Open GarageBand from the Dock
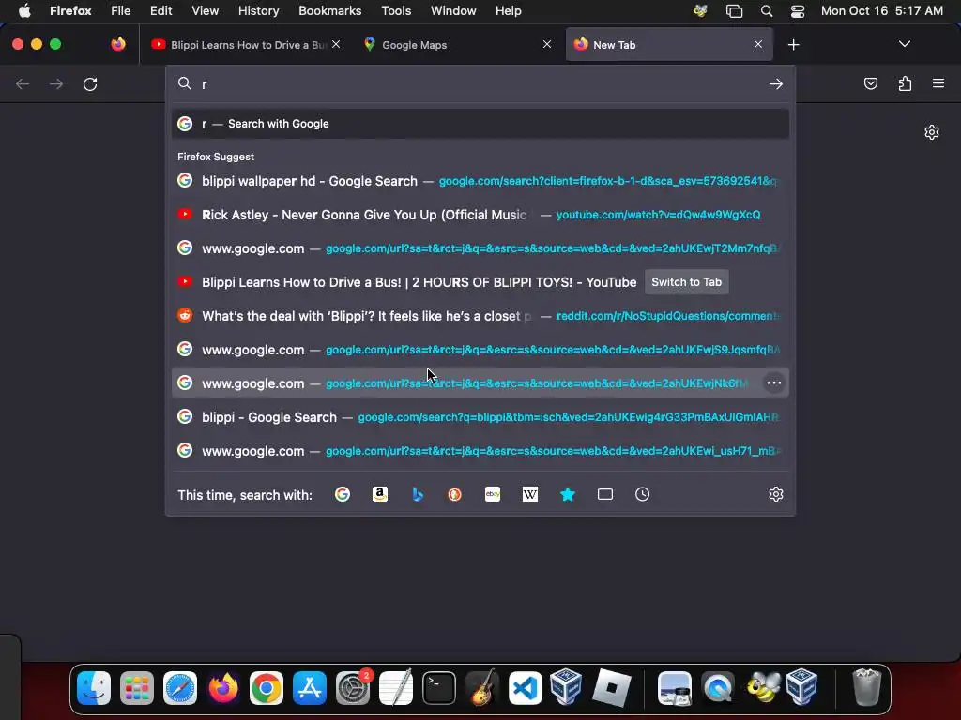The image size is (961, 720). pyautogui.click(x=482, y=688)
